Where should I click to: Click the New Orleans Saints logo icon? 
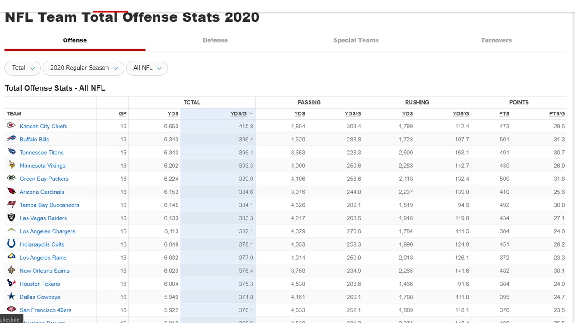click(x=11, y=270)
